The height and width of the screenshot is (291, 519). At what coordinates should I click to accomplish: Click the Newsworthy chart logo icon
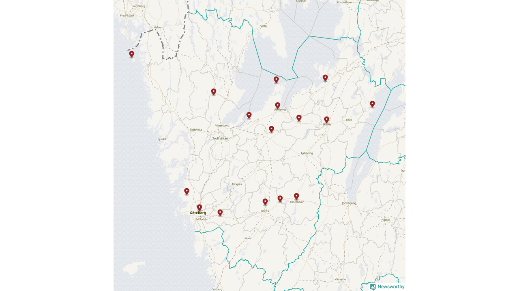coord(373,287)
